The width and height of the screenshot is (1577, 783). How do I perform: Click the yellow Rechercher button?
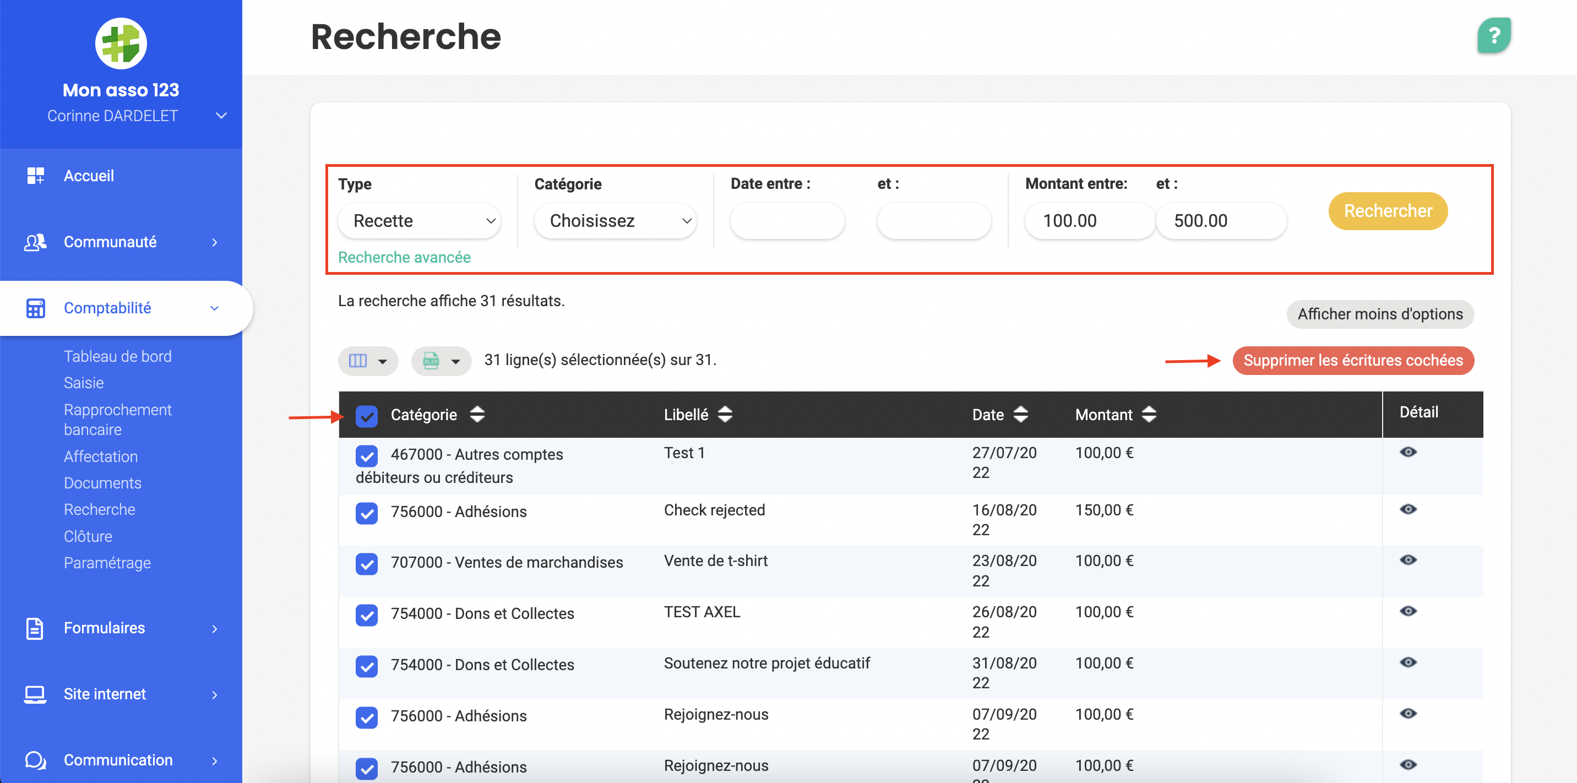tap(1387, 211)
